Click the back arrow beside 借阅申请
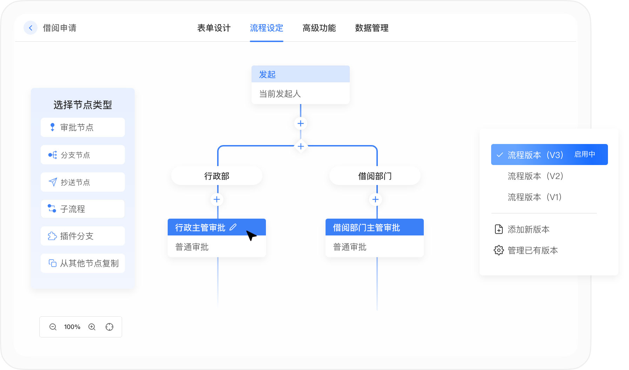This screenshot has height=370, width=629. coord(31,28)
